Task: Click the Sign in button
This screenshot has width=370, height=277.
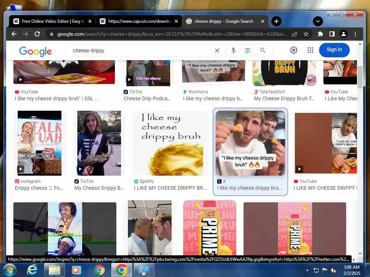Action: tap(334, 50)
